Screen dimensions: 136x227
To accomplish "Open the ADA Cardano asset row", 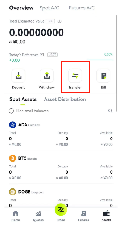I will pos(61,134).
